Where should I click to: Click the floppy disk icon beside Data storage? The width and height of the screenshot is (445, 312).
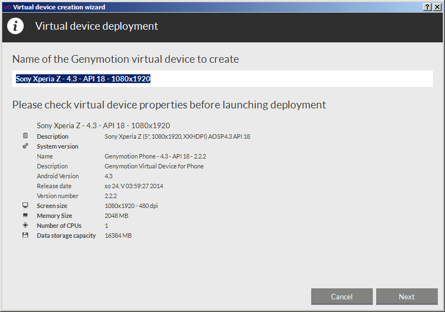coord(25,235)
